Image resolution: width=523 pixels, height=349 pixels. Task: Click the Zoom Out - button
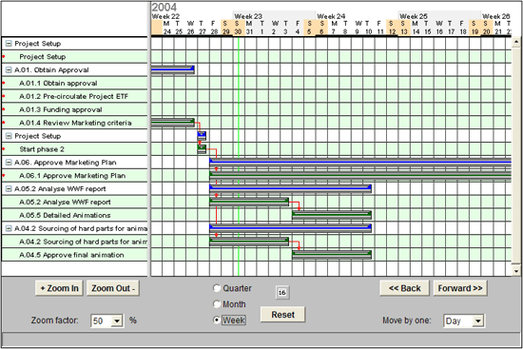tap(113, 288)
